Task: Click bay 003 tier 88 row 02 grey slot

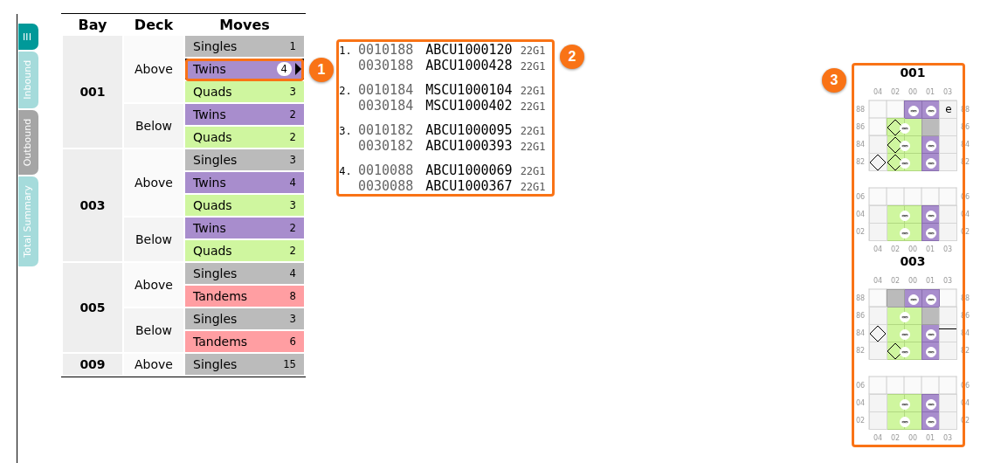Action: pos(895,298)
